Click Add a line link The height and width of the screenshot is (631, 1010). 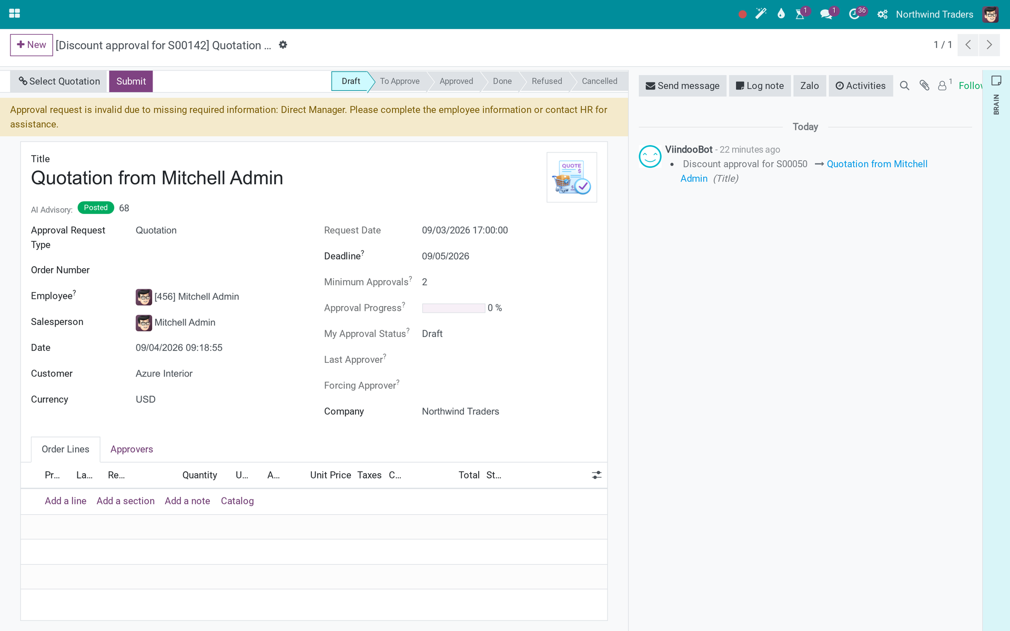(65, 501)
